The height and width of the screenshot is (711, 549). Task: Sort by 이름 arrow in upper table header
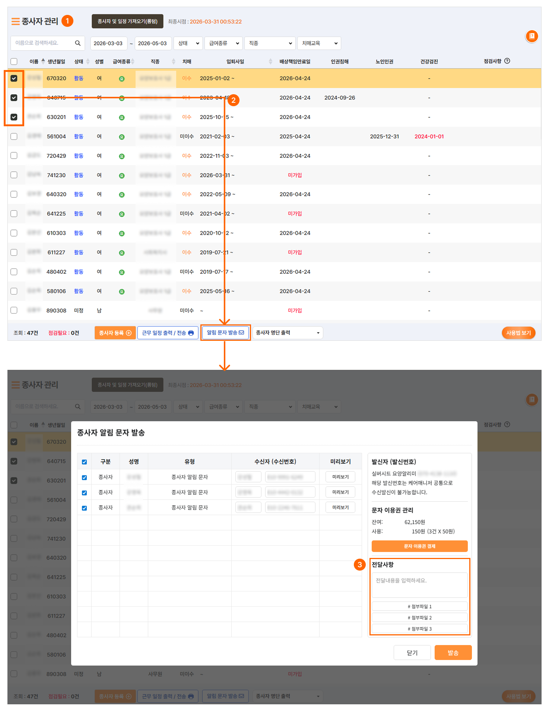click(43, 61)
